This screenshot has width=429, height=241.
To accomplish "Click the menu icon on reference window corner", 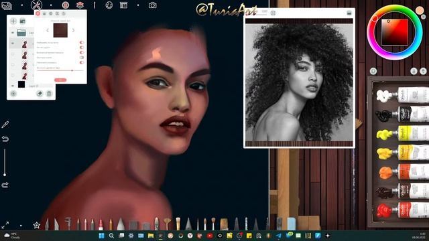I will click(349, 13).
